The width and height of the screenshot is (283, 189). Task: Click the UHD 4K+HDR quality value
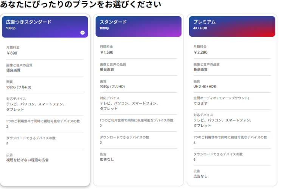click(205, 87)
